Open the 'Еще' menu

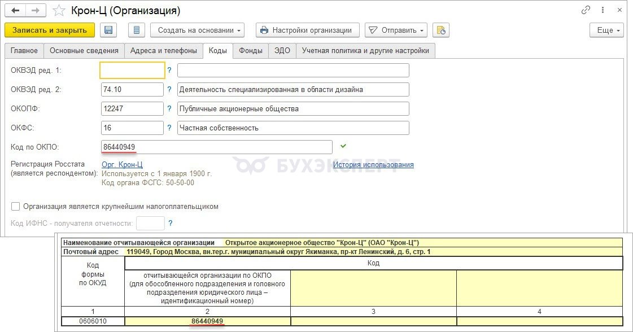coord(606,30)
